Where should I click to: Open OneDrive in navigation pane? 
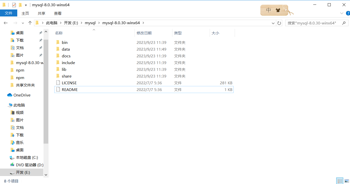(x=22, y=95)
